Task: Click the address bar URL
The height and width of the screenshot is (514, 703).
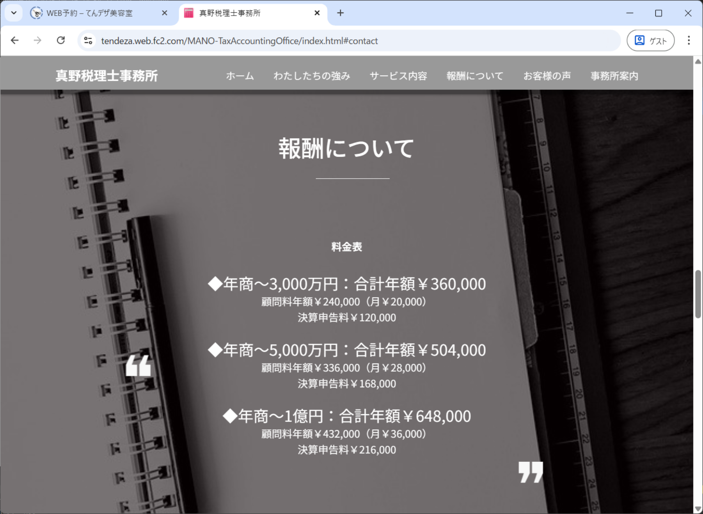Action: click(239, 41)
